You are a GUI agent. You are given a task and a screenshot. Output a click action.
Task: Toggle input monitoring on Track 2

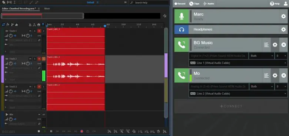44,59
